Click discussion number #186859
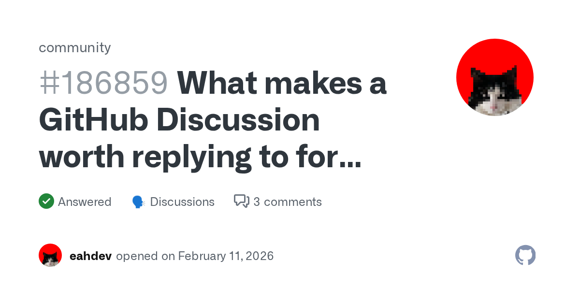580x290 pixels. pyautogui.click(x=103, y=83)
